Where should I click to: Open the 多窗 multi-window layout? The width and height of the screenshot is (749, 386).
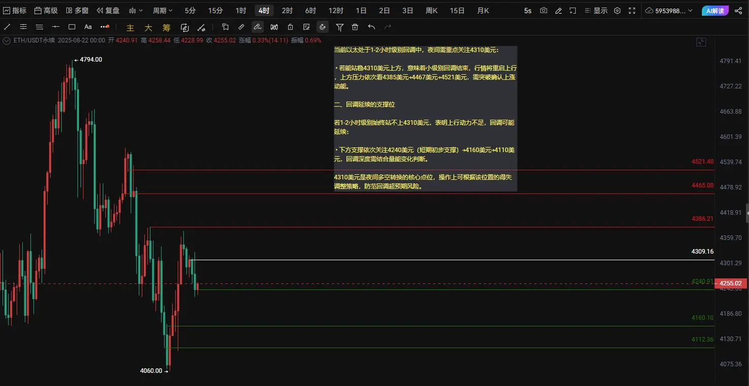click(77, 10)
